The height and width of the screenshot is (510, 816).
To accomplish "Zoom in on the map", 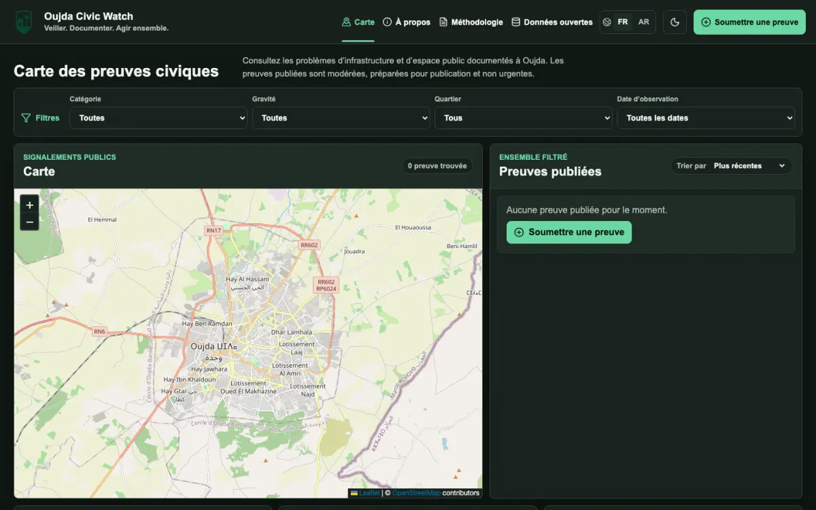I will pyautogui.click(x=29, y=205).
